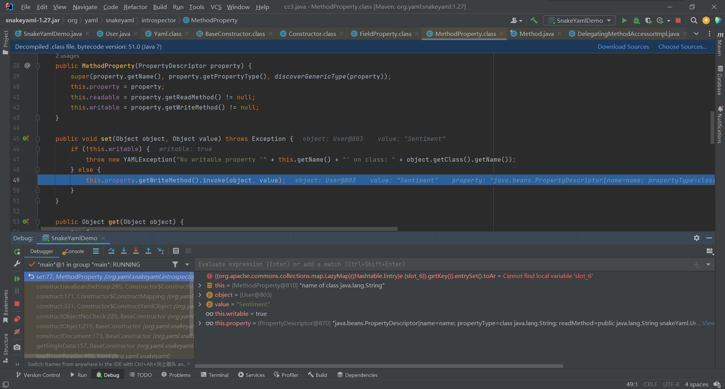Stop debug session in the debug sidebar
The width and height of the screenshot is (725, 389).
(x=17, y=304)
